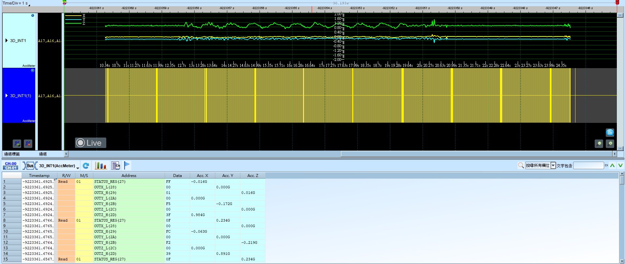Click the Acc. Z column header
Viewport: 625px width, 264px height.
coord(253,176)
